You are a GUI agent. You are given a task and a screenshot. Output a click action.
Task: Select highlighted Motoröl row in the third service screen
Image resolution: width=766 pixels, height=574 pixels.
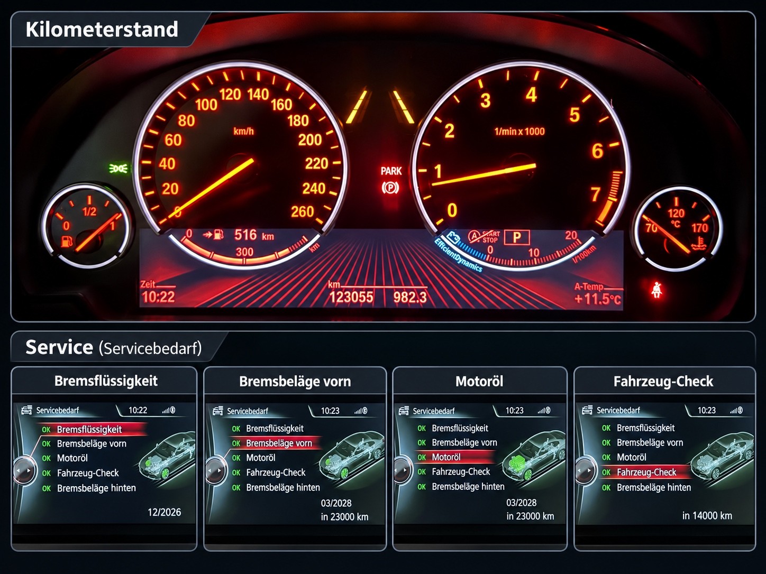click(455, 457)
